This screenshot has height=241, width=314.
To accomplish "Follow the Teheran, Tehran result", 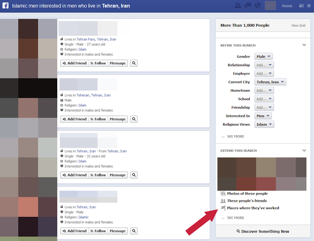I will (98, 119).
